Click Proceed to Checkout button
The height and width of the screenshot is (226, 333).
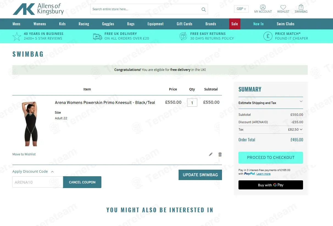click(x=271, y=158)
